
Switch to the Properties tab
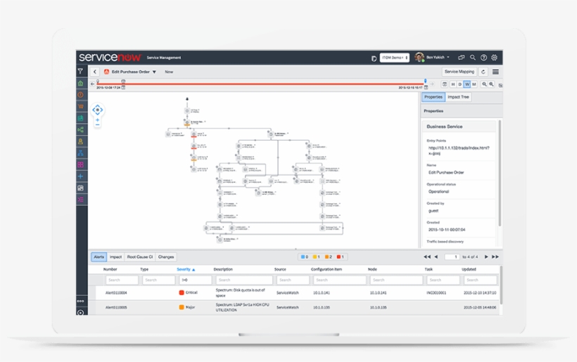433,97
